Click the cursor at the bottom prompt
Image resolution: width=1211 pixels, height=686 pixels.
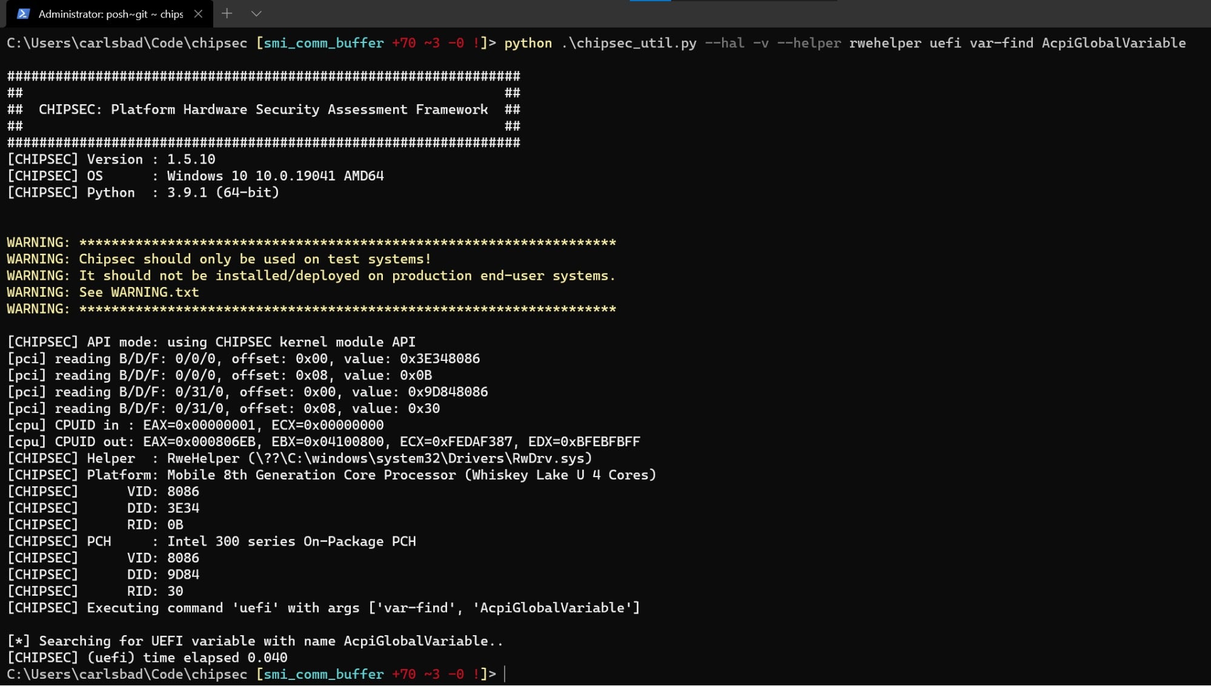pos(505,674)
